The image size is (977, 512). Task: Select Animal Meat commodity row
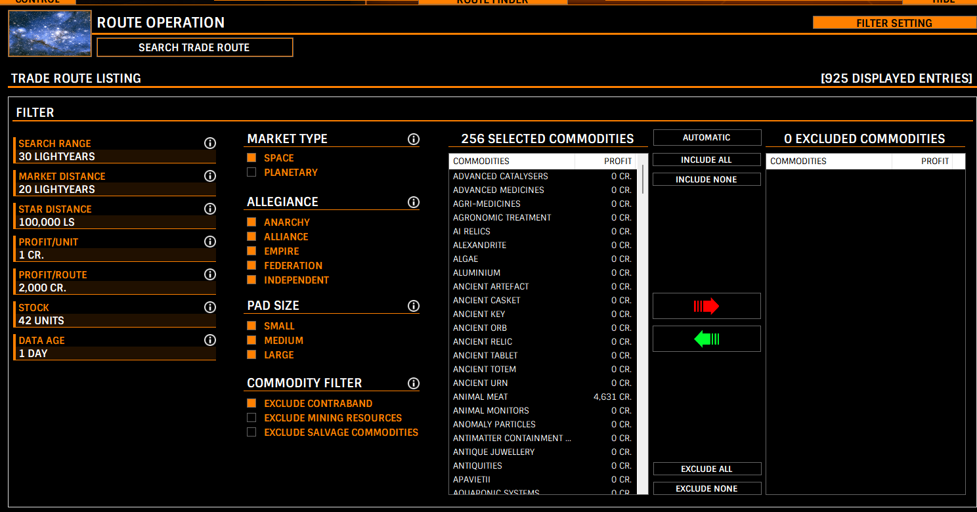tap(543, 396)
